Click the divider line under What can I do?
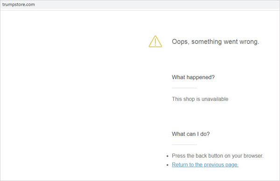This screenshot has width=280, height=181. 184,145
